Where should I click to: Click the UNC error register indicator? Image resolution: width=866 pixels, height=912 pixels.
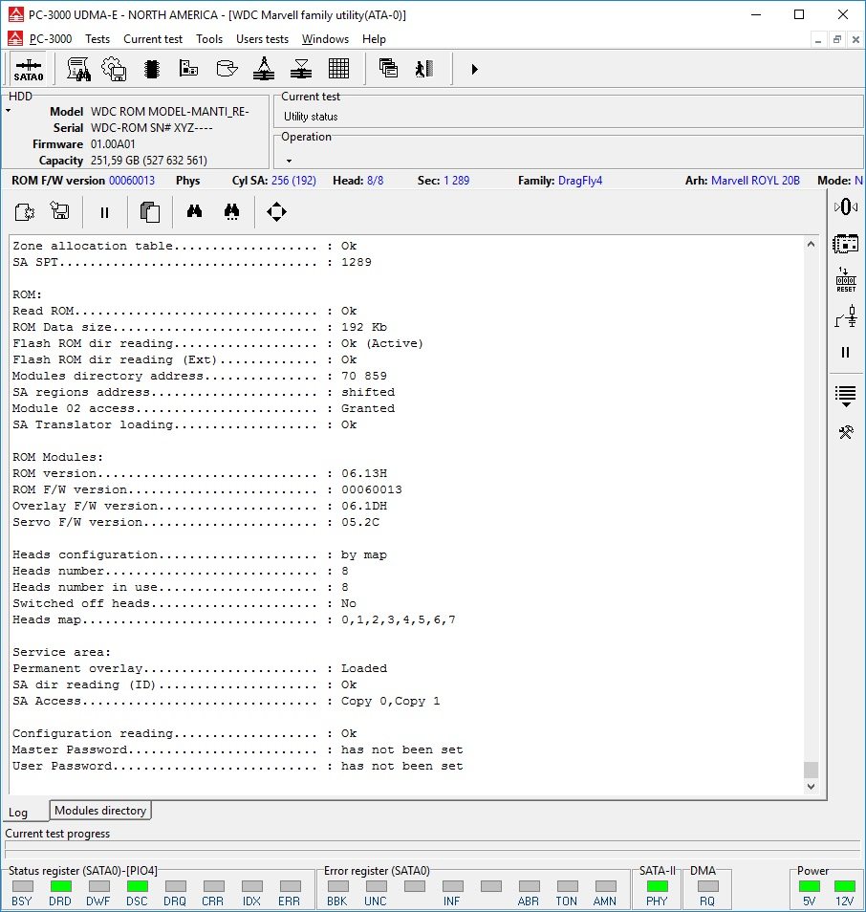377,886
